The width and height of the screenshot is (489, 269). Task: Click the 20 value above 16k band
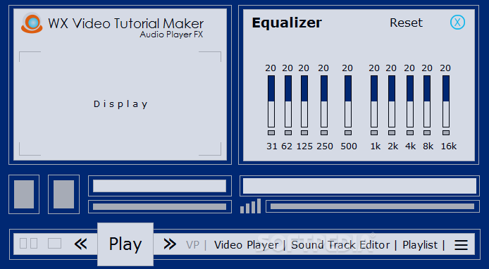tap(445, 68)
